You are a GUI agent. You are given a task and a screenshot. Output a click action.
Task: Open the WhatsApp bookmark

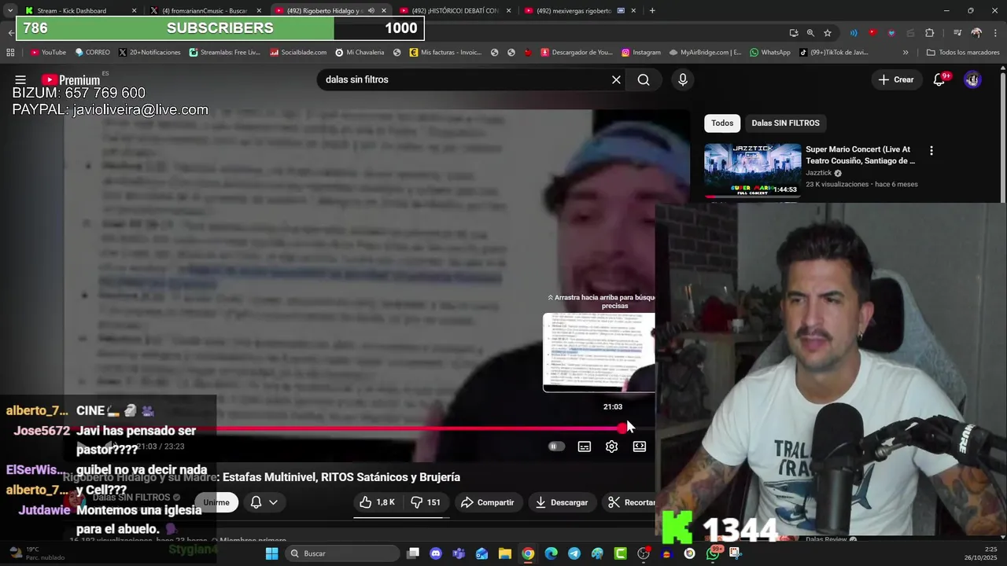pyautogui.click(x=770, y=53)
